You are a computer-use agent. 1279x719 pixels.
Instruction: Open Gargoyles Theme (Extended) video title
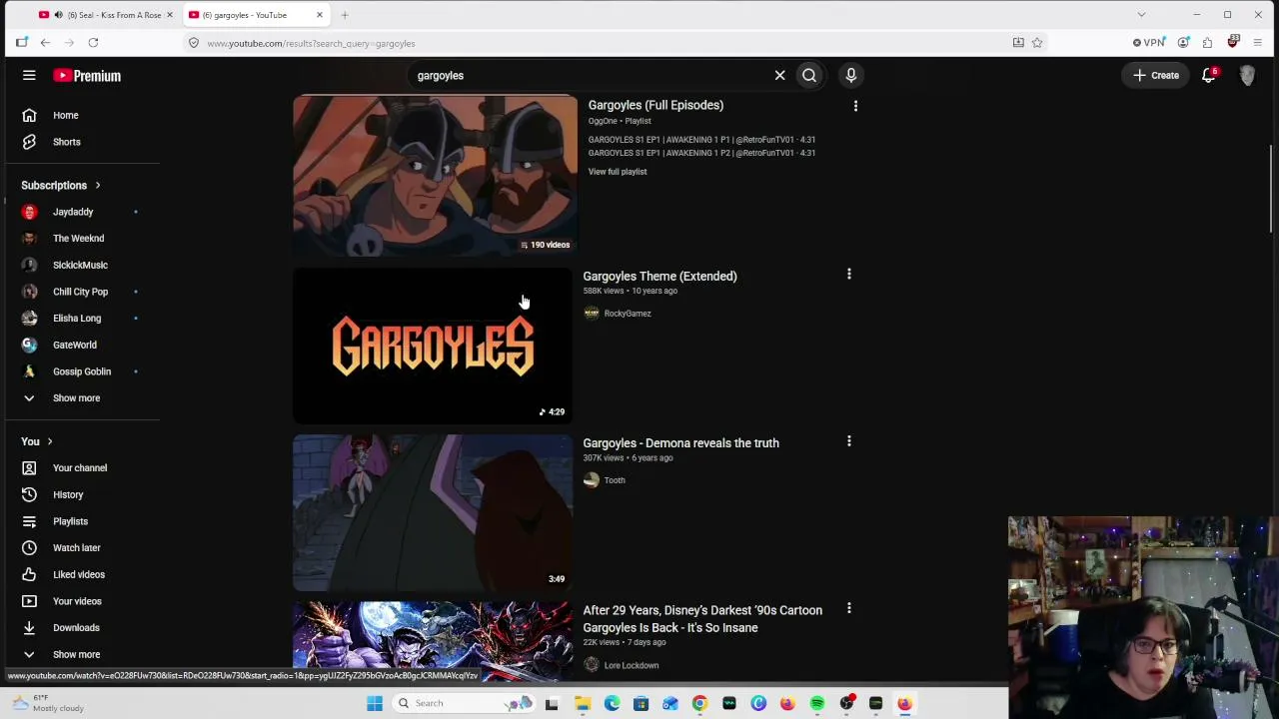(659, 277)
